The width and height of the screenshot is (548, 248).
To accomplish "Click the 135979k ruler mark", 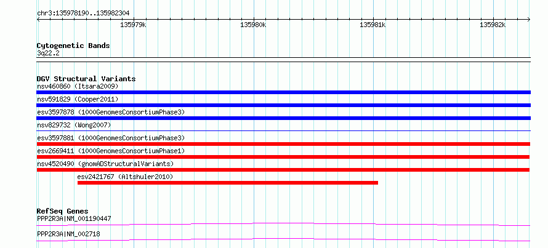I will point(133,25).
